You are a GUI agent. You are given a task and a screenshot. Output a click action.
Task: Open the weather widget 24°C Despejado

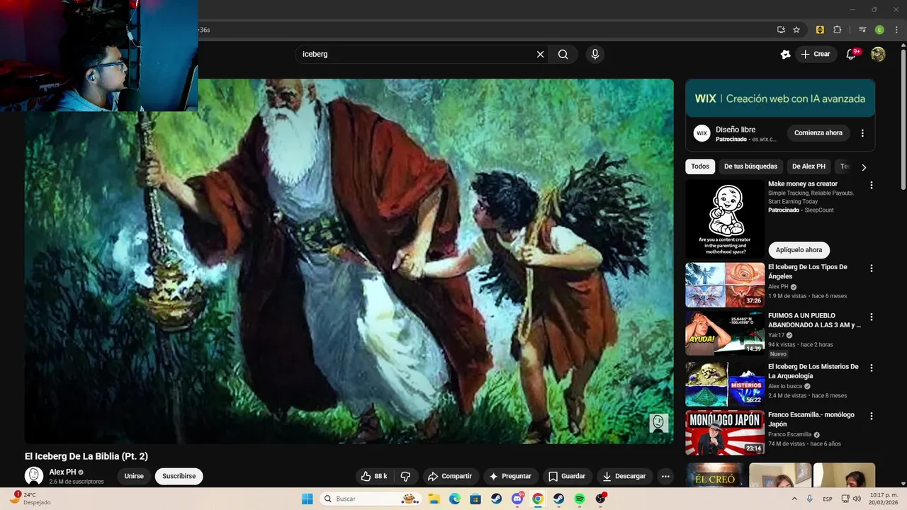click(31, 499)
